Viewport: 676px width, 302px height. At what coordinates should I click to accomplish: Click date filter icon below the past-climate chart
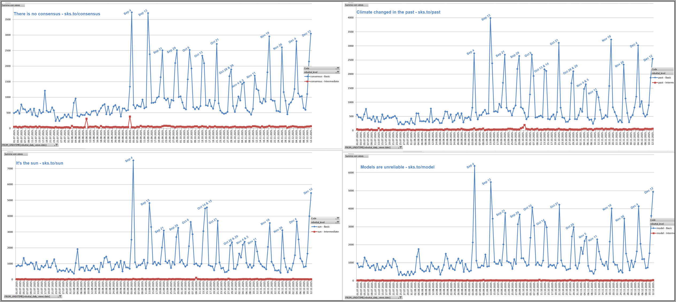point(400,147)
